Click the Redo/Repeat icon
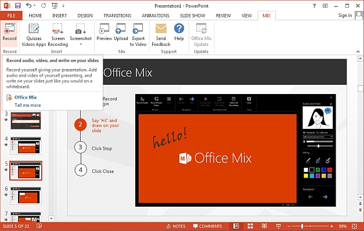 (44, 6)
